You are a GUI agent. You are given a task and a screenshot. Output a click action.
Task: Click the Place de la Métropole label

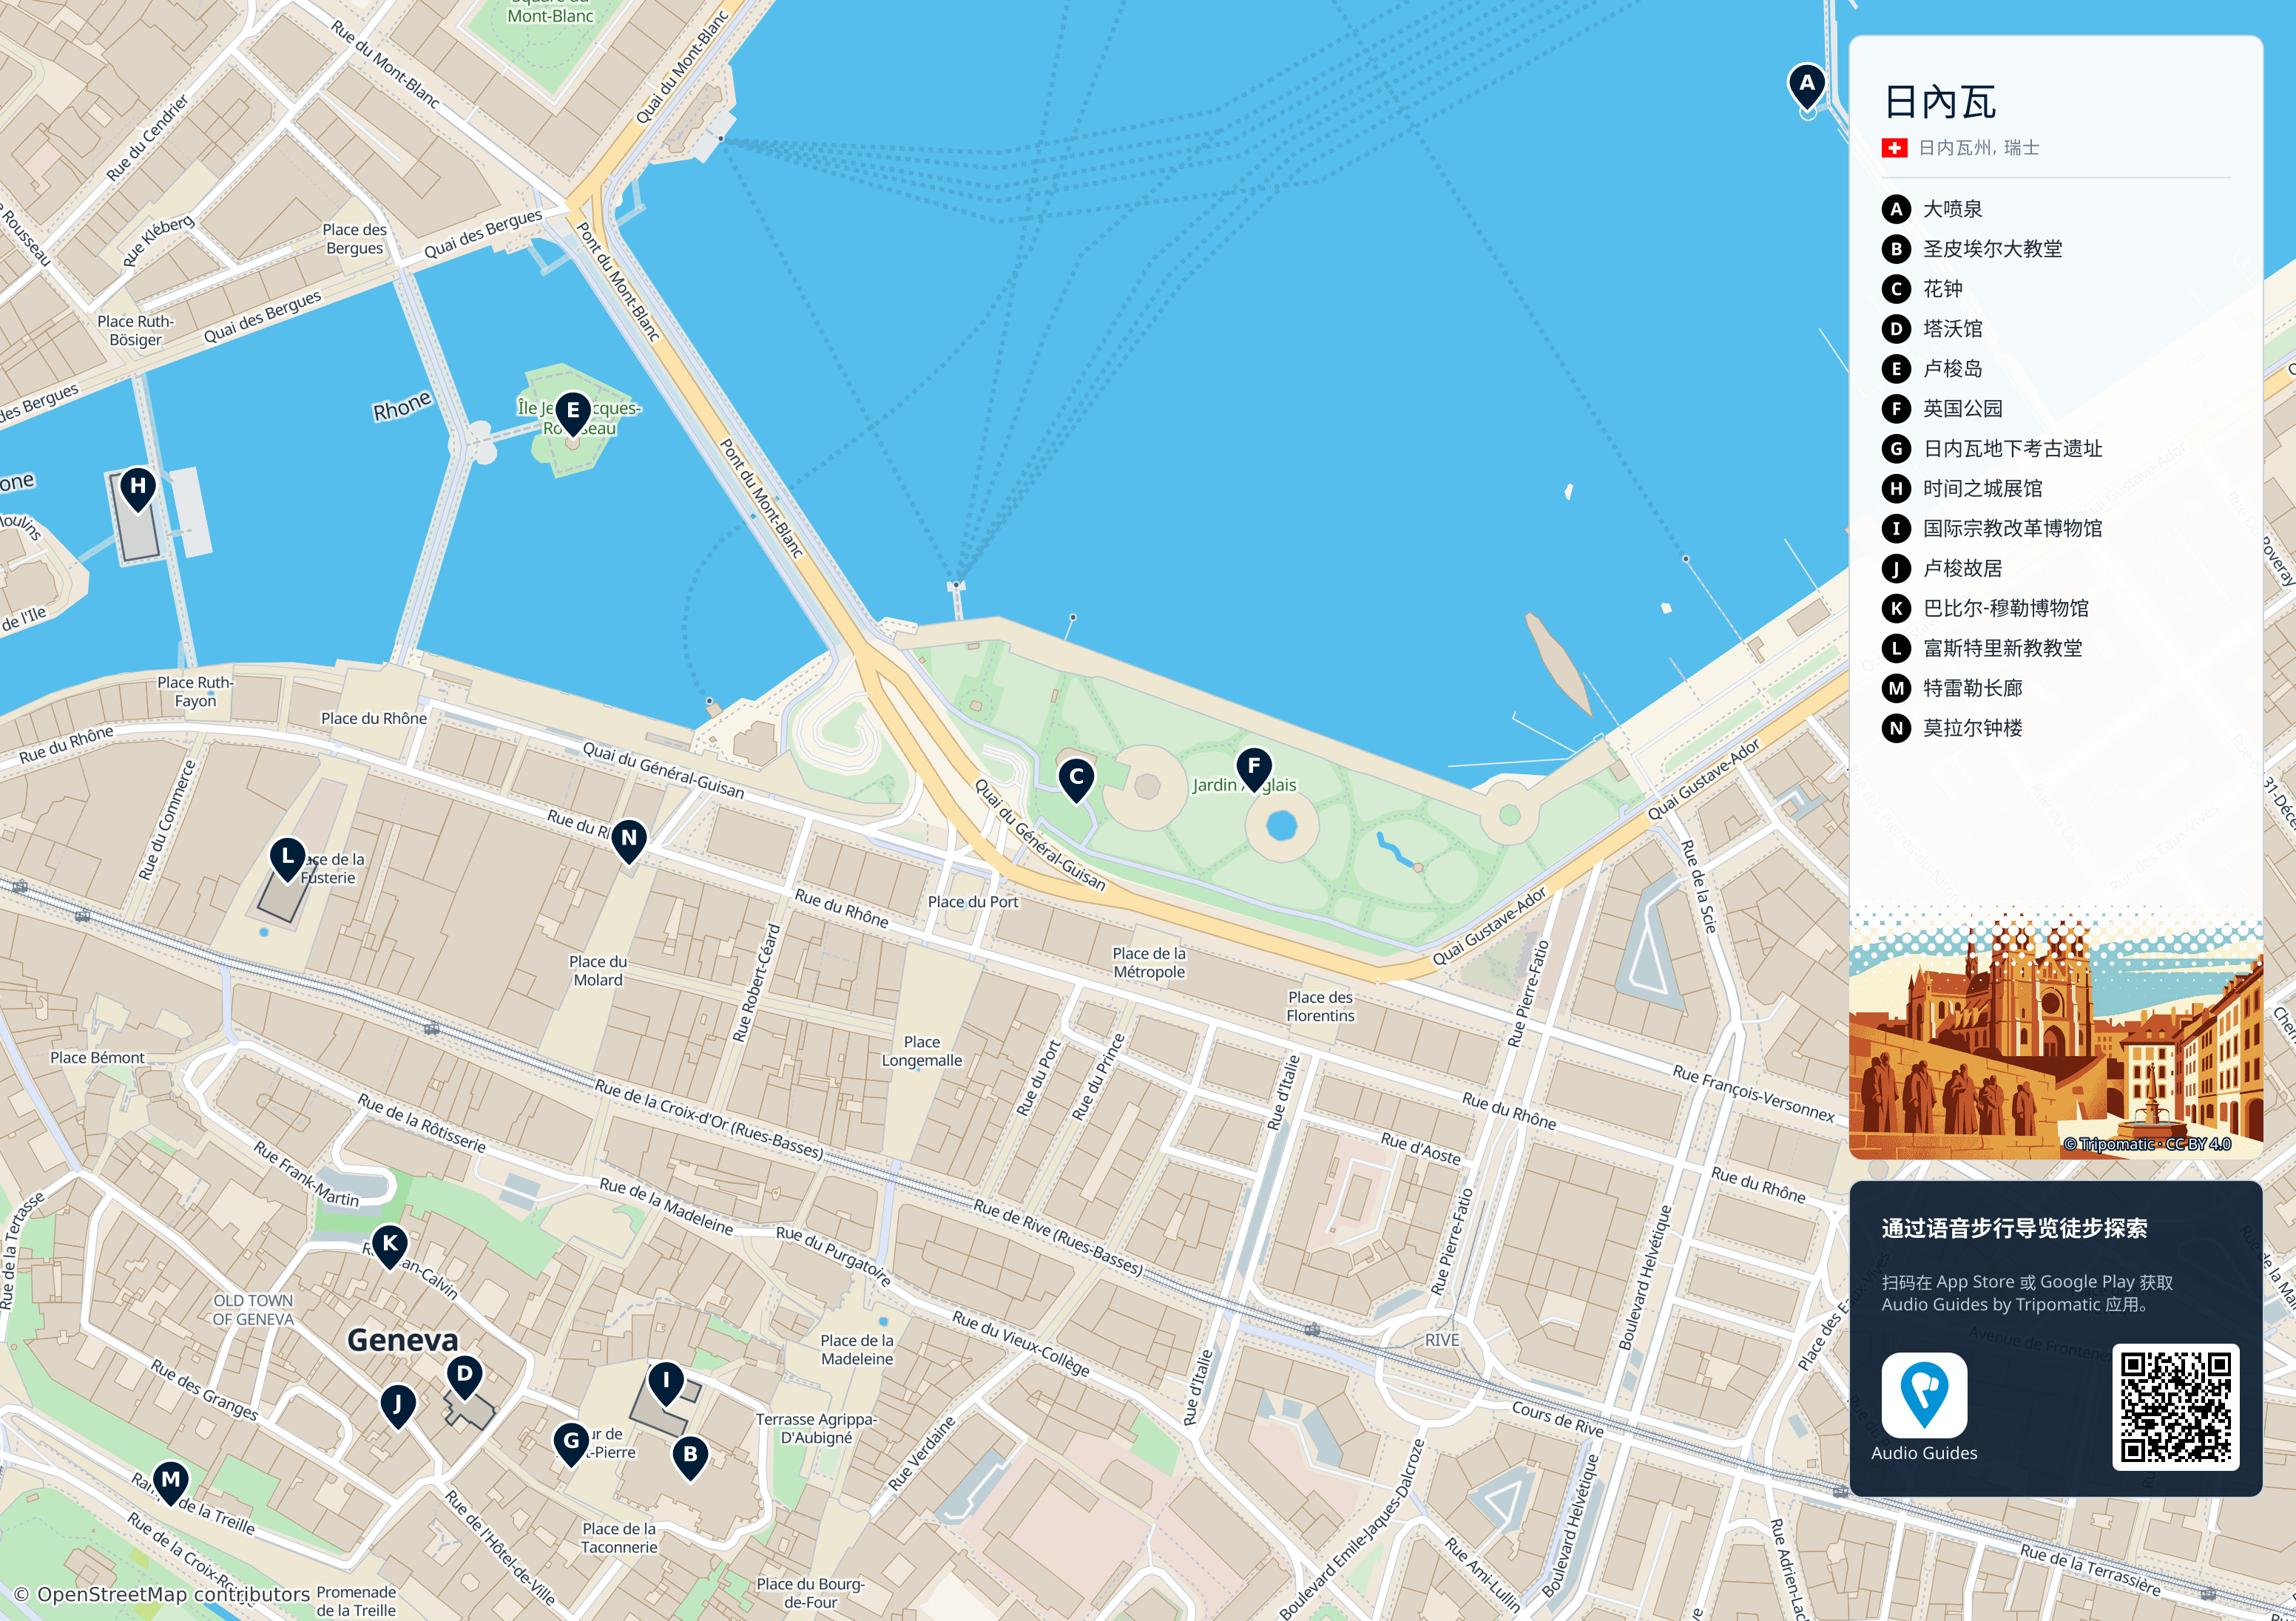coord(1149,963)
